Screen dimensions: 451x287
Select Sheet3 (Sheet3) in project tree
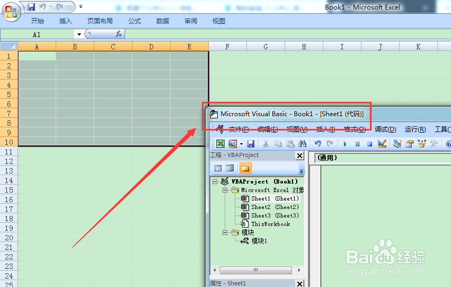click(x=275, y=215)
